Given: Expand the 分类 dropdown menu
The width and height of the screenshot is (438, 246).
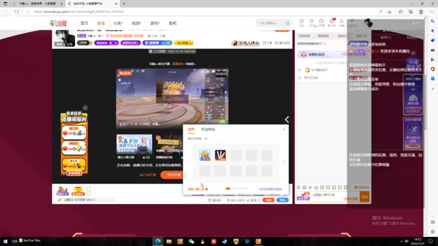Looking at the screenshot, I should (118, 23).
